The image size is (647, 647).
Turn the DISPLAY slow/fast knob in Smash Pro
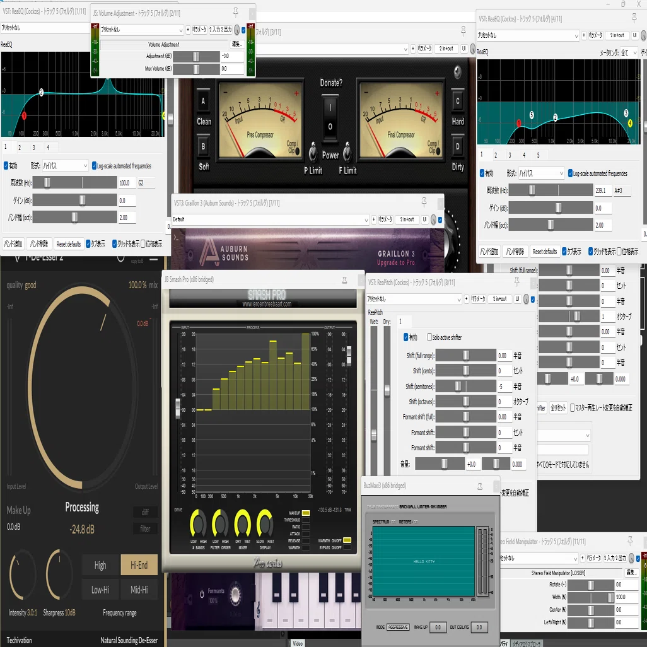point(265,523)
